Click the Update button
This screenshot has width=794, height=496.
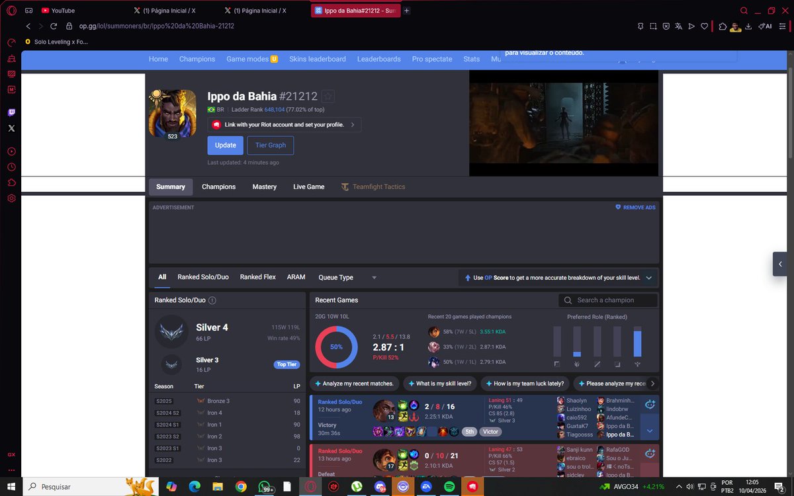[225, 145]
